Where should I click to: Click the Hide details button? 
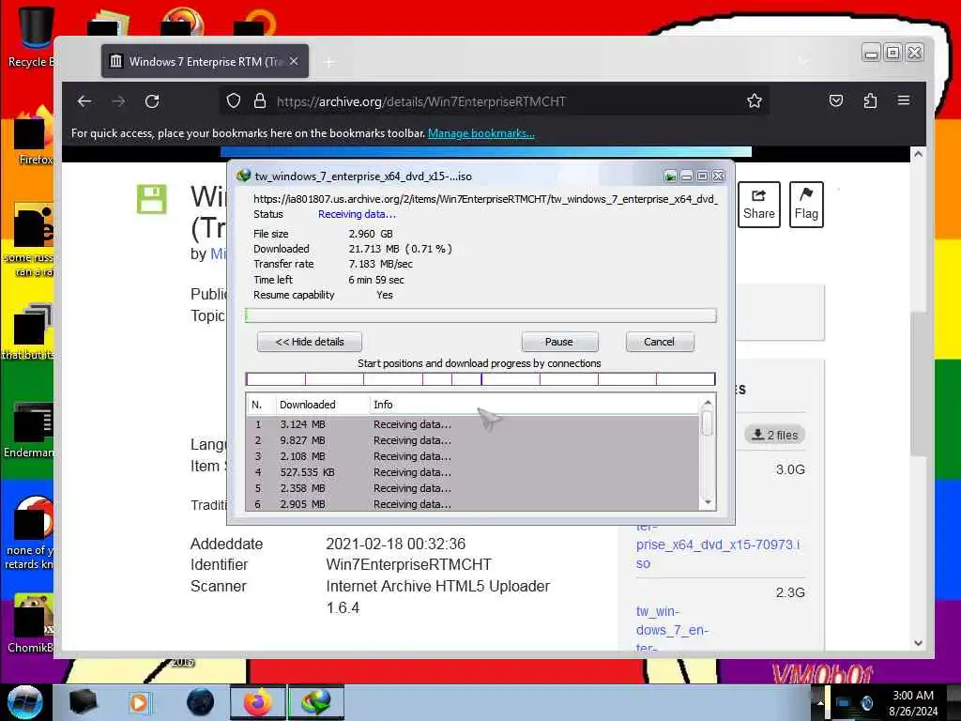310,342
